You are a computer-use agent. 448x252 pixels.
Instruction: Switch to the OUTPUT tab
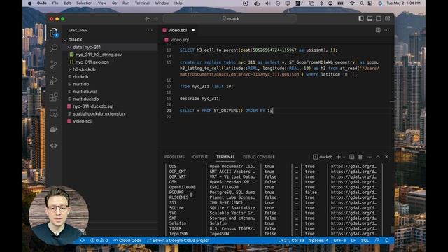coord(200,157)
